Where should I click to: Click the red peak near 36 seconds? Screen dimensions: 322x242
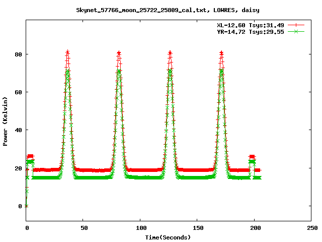coord(67,52)
